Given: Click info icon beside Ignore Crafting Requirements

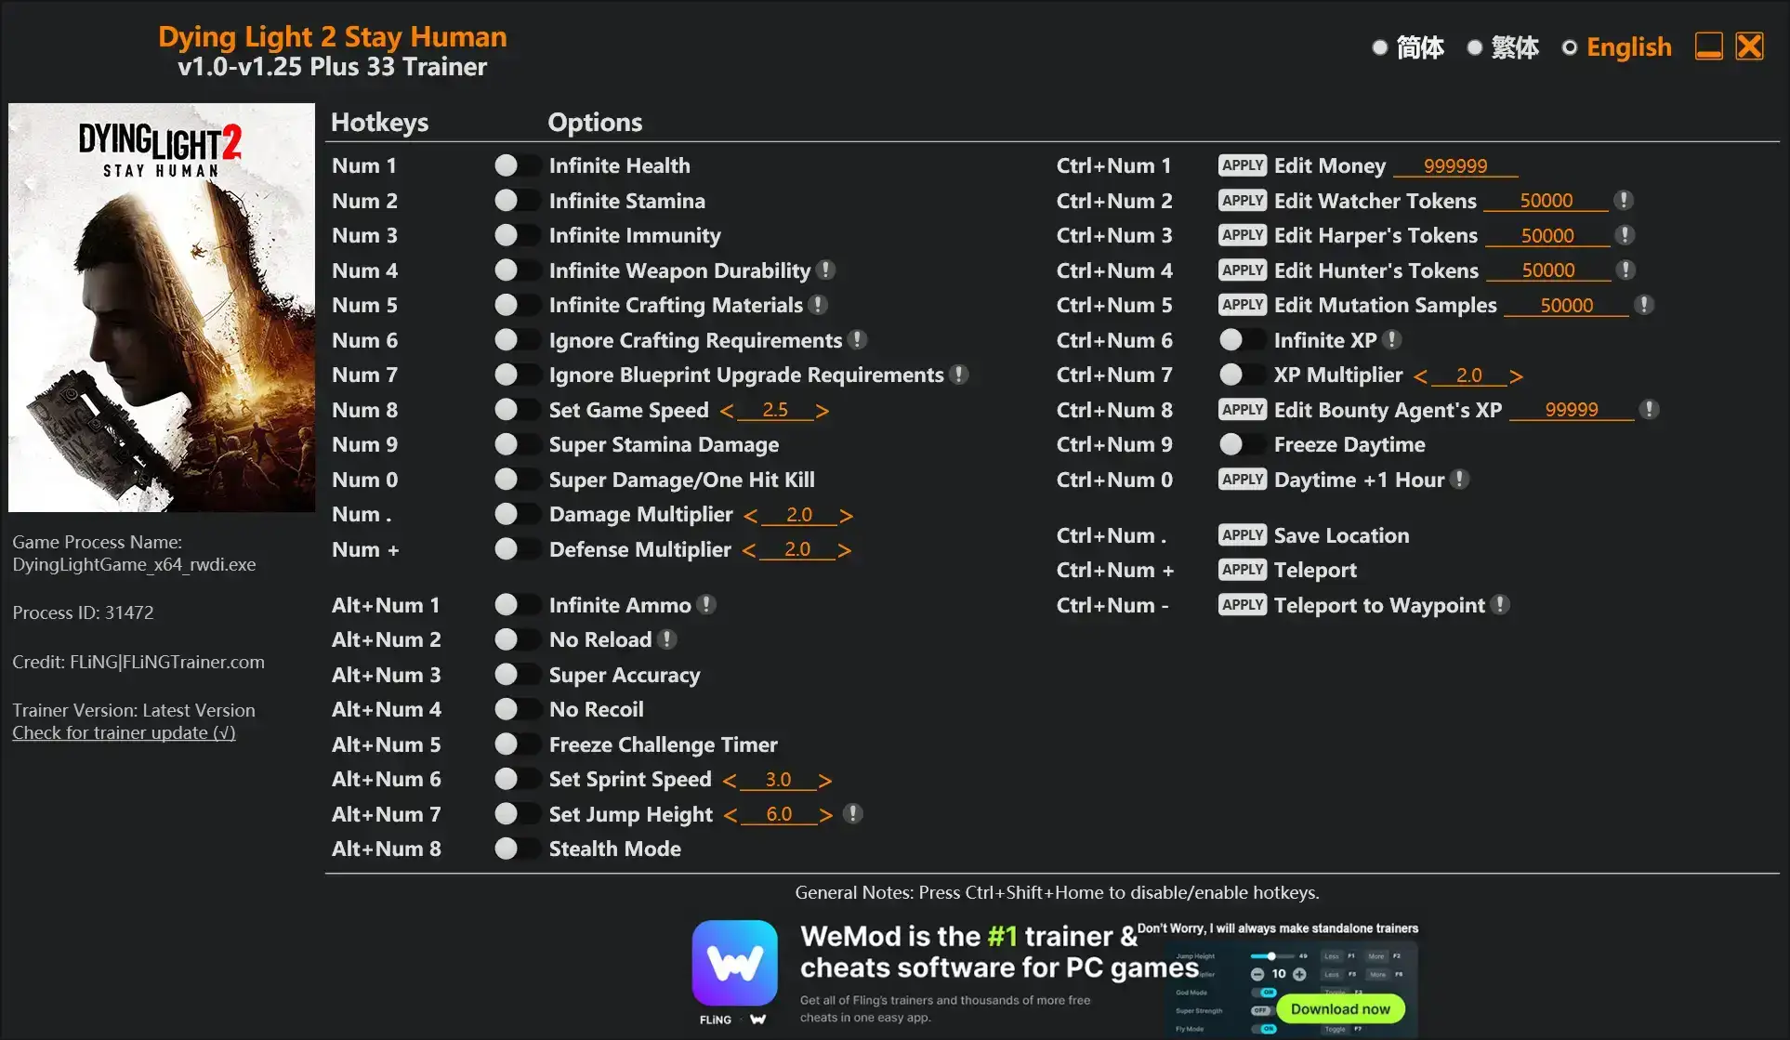Looking at the screenshot, I should coord(858,340).
